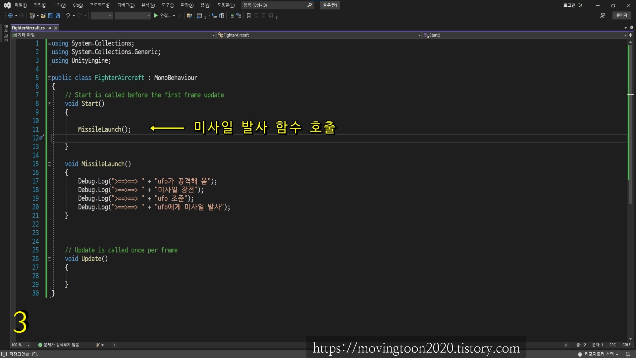
Task: Click the Save All icon
Action: [58, 16]
